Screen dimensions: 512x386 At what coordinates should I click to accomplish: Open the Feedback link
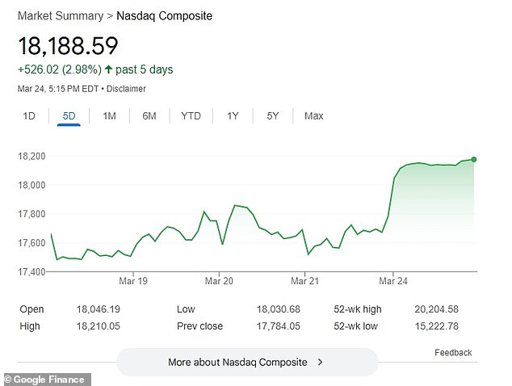pyautogui.click(x=453, y=353)
